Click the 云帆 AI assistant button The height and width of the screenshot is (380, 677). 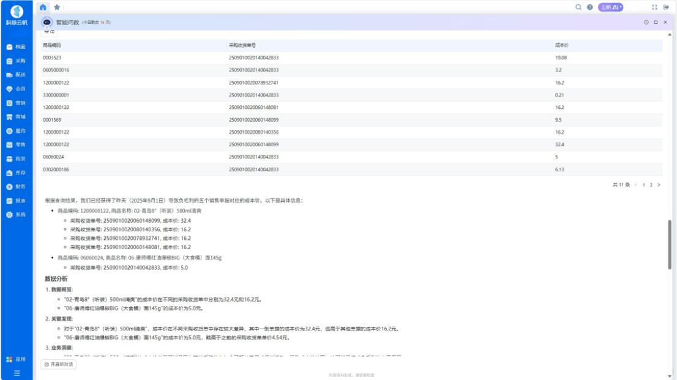pyautogui.click(x=610, y=7)
